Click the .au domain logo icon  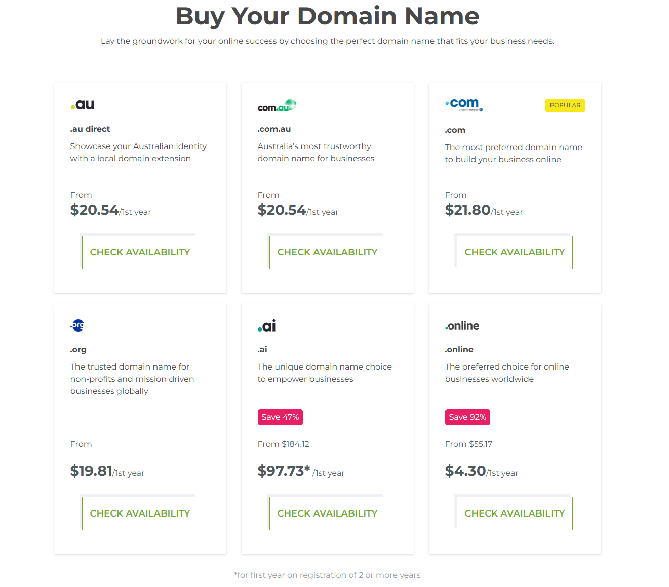click(82, 104)
